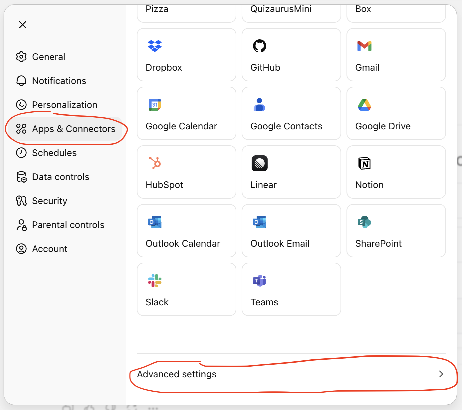Select the SharePoint connector
The height and width of the screenshot is (410, 462).
coord(396,231)
